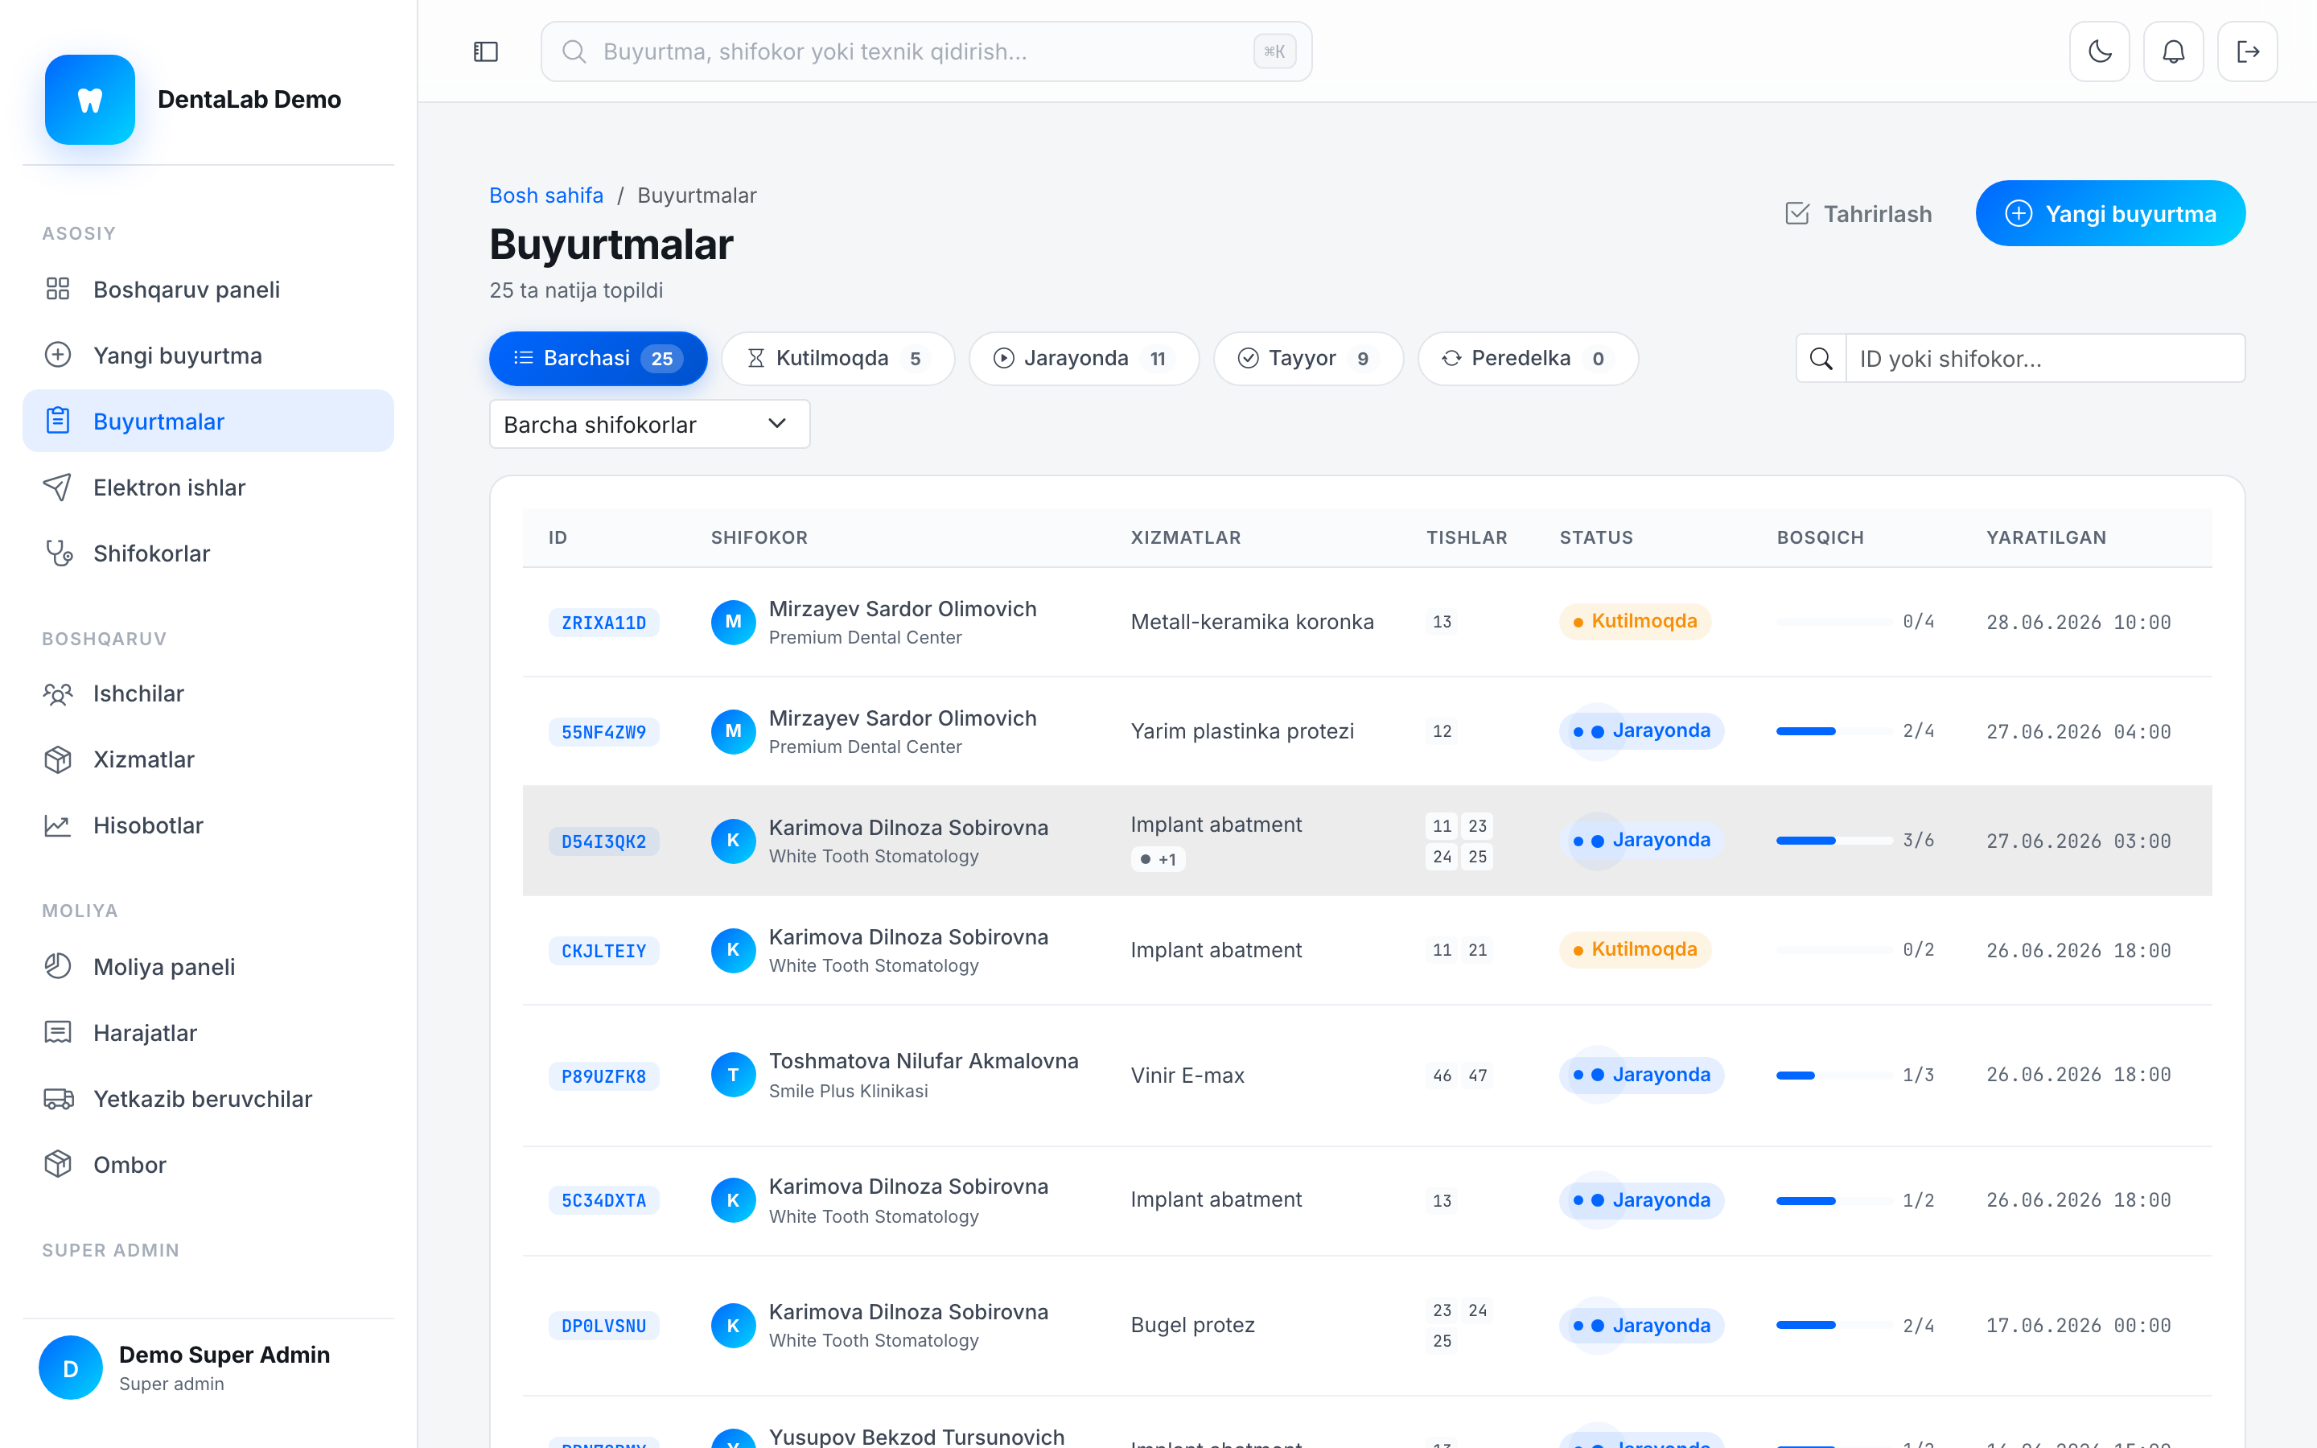Open Shifokorlar stethoscope icon

(x=57, y=553)
